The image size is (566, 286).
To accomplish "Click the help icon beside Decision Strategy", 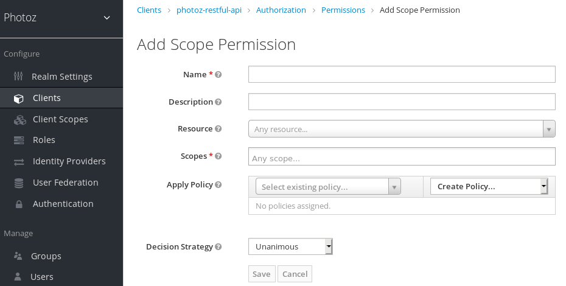I will click(218, 247).
